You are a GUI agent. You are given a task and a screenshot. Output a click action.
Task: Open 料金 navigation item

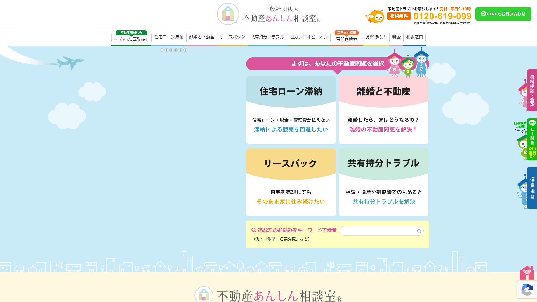point(396,37)
